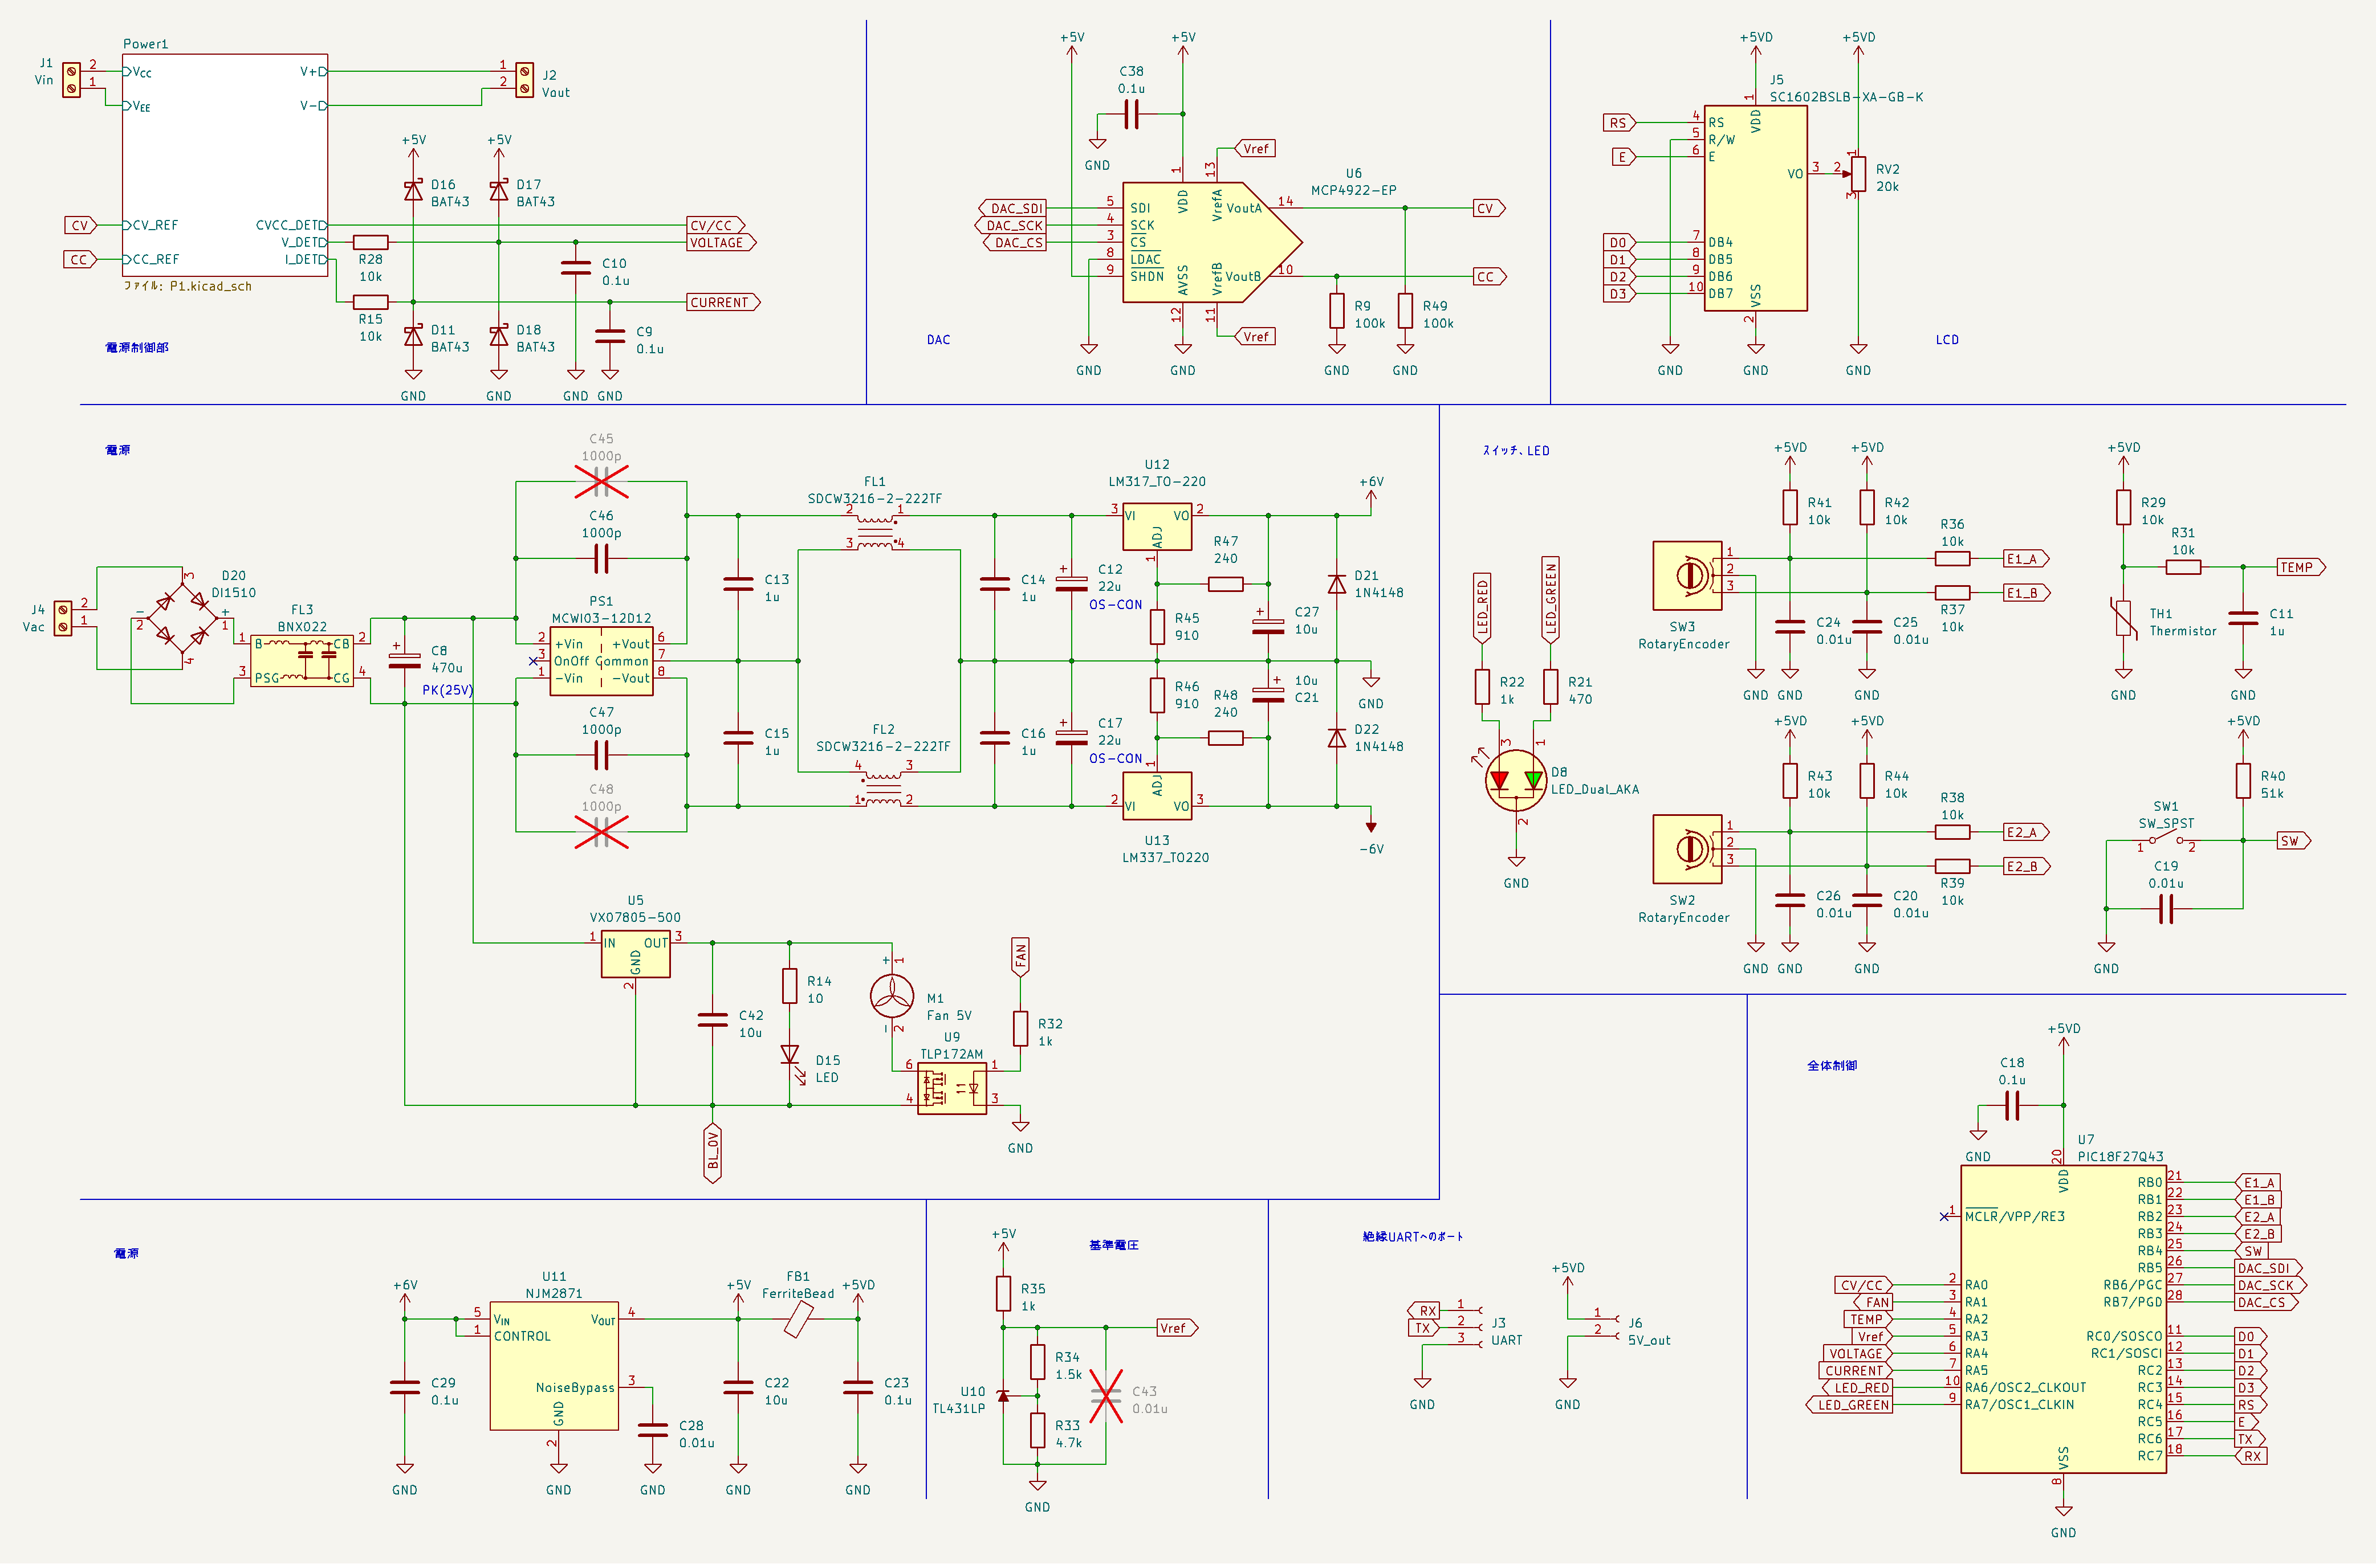Viewport: 2376px width, 1568px height.
Task: Select the U12 LM317_TO-220 regulator
Action: click(x=1157, y=526)
